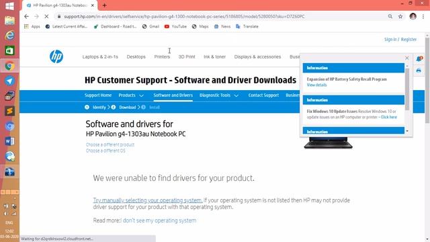Image resolution: width=430 pixels, height=242 pixels.
Task: Choose a different OS
Action: tap(105, 151)
